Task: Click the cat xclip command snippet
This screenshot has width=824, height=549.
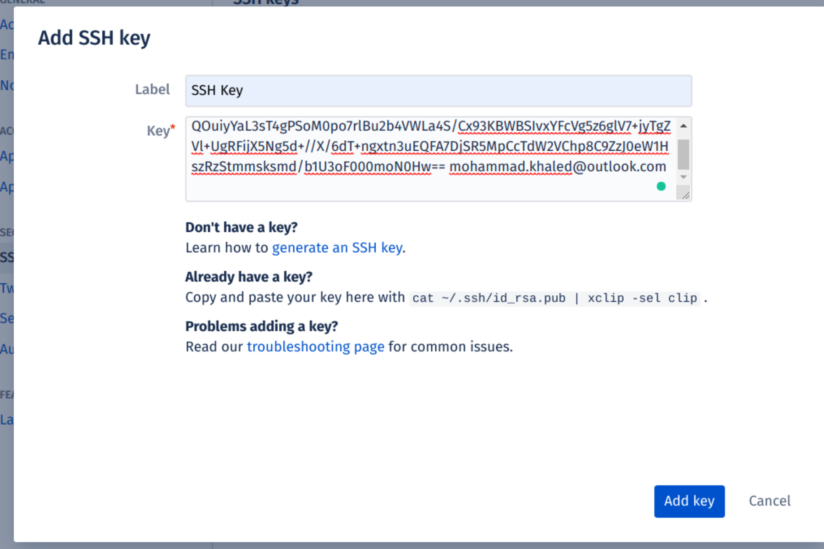Action: 554,298
